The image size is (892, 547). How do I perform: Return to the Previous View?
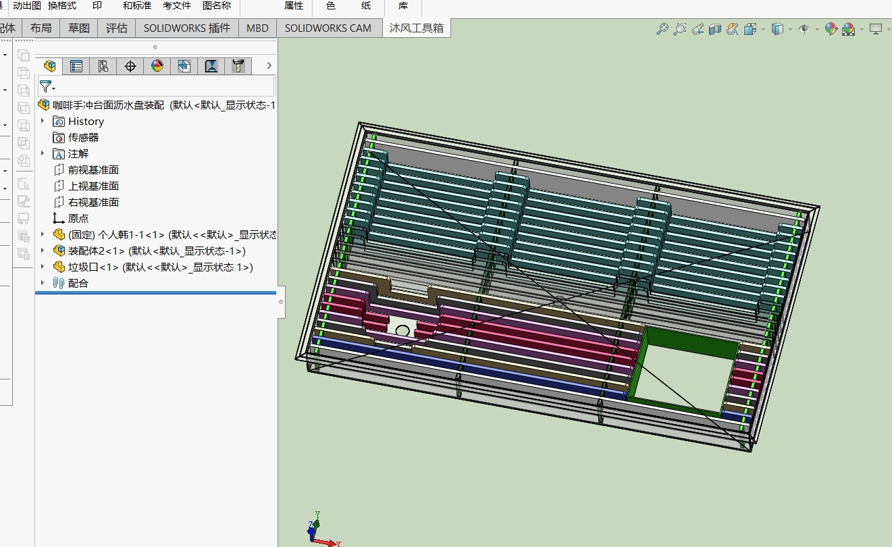click(698, 29)
